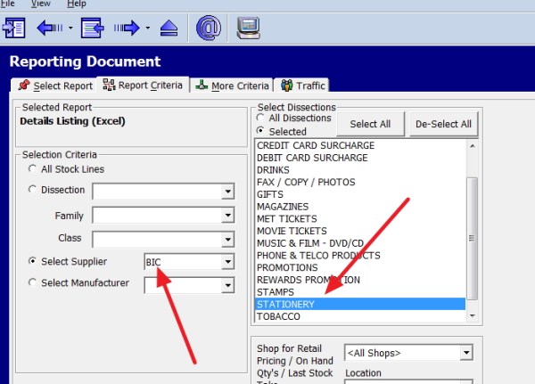Viewport: 535px width, 384px height.
Task: Open the View menu
Action: pos(41,4)
